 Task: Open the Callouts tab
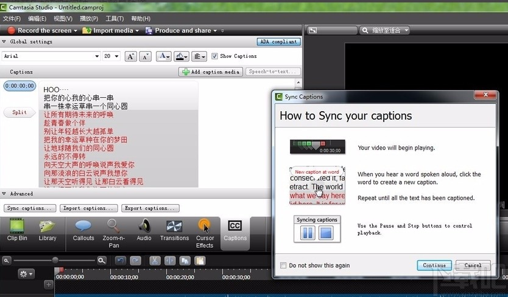83,230
